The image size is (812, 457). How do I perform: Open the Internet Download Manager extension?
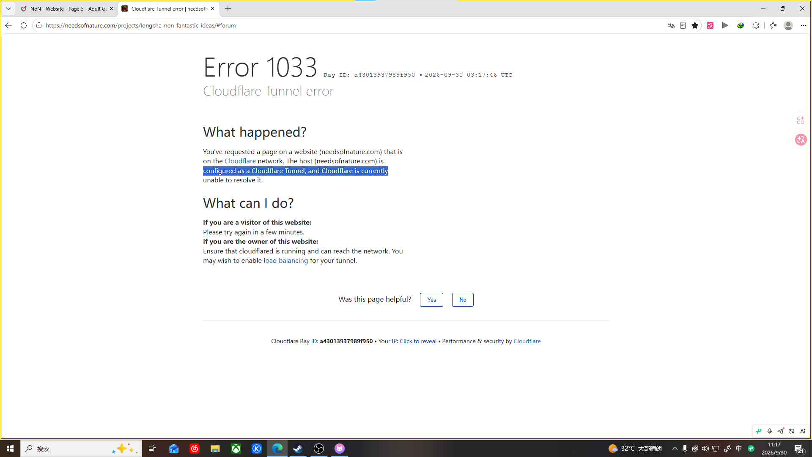(741, 25)
